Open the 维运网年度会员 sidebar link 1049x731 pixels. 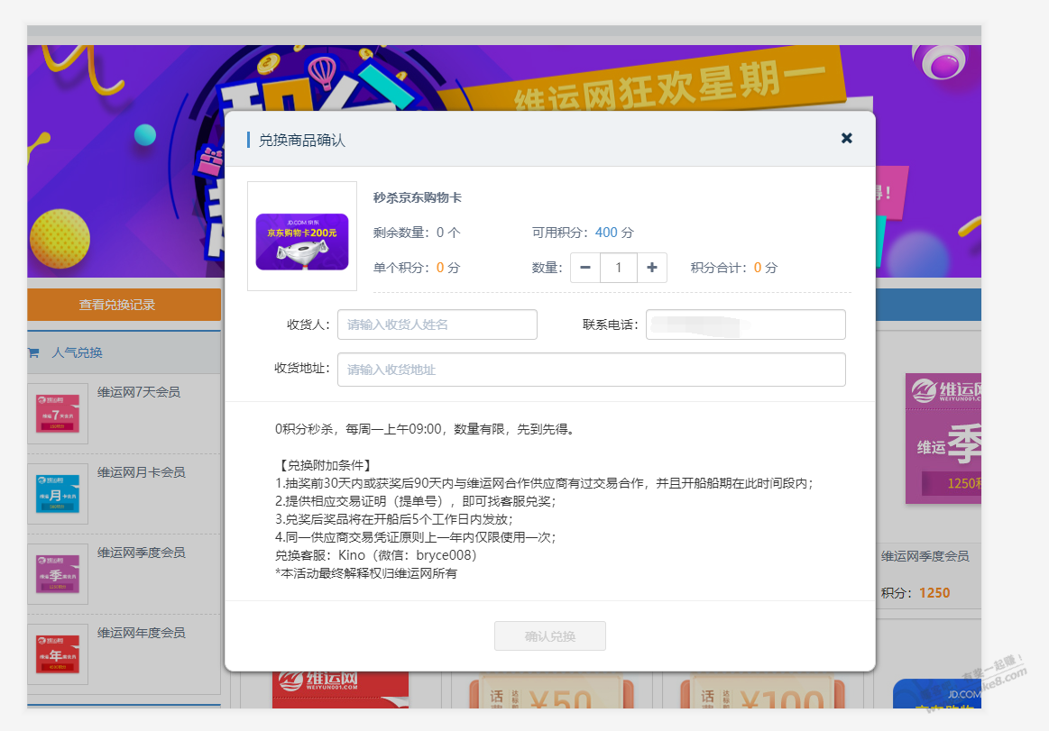141,632
